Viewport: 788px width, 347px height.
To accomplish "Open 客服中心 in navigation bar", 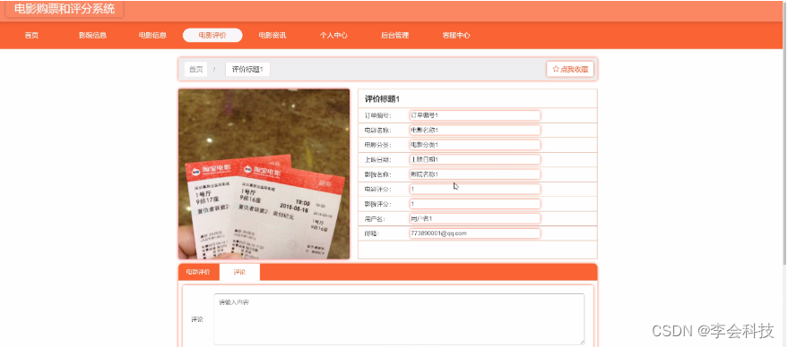I will [455, 35].
